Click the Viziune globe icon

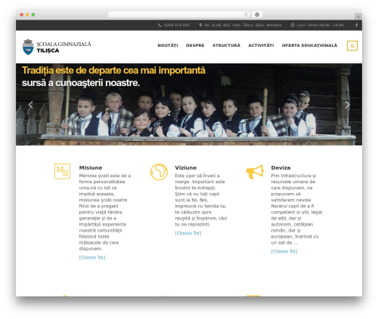point(159,172)
